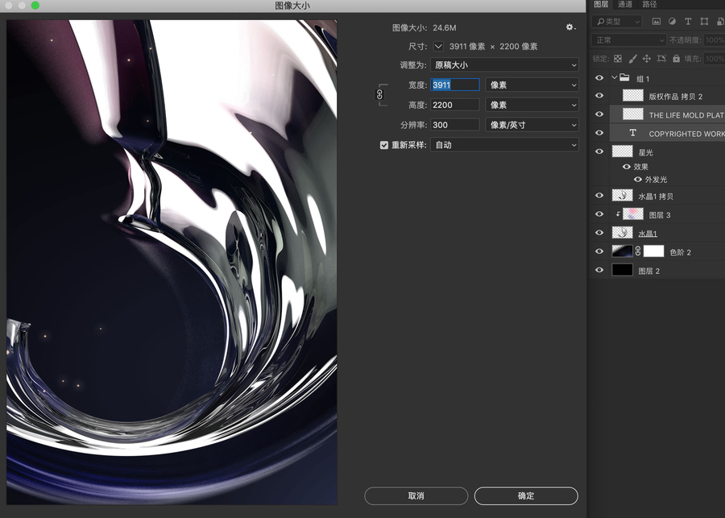Hide the 色阶 2 adjustment layer
725x518 pixels.
coord(599,251)
